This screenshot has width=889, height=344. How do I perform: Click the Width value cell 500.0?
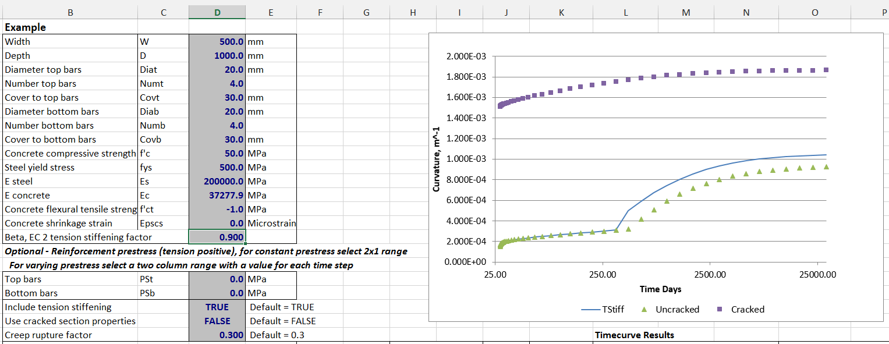click(217, 42)
